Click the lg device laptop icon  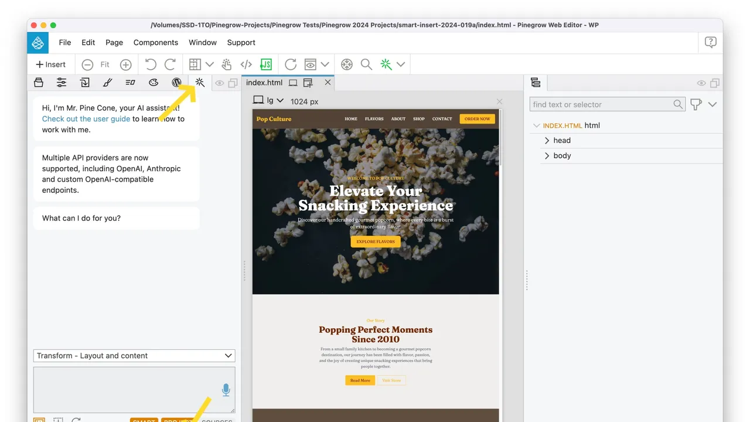(x=258, y=100)
